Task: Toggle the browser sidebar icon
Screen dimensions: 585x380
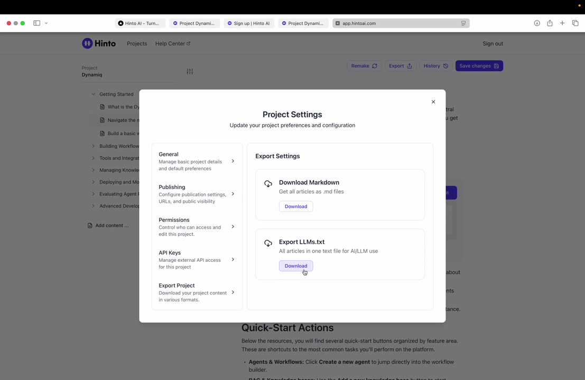Action: [37, 23]
